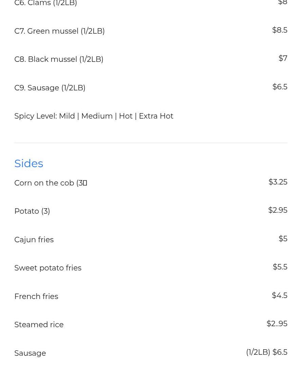The width and height of the screenshot is (295, 369).
Task: Click the $5 Cajun fries price
Action: (x=283, y=239)
